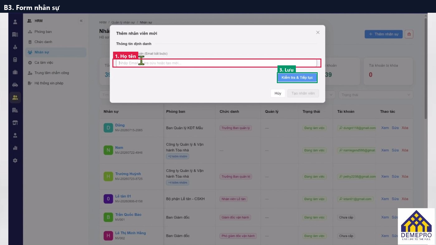
Task: Click the H avatar of Trường Huỳnh
Action: point(108,176)
